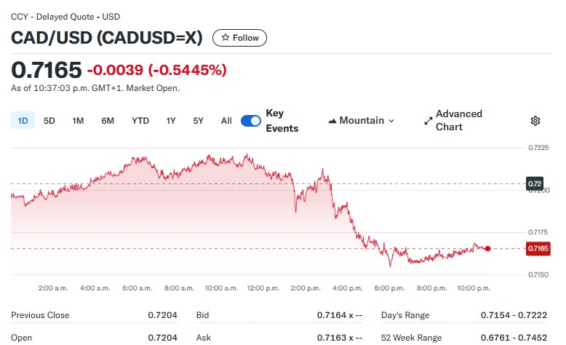Screen dimensions: 566x345
Task: Expand the Mountain chart type dropdown
Action: pos(362,121)
